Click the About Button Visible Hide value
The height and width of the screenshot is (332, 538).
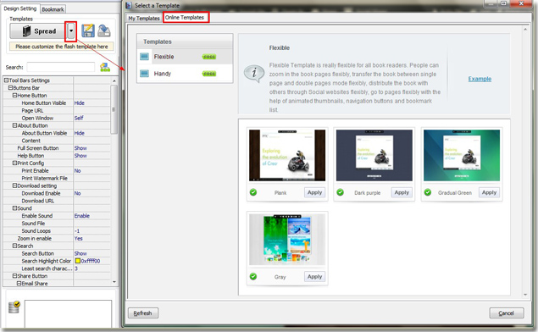(x=80, y=133)
